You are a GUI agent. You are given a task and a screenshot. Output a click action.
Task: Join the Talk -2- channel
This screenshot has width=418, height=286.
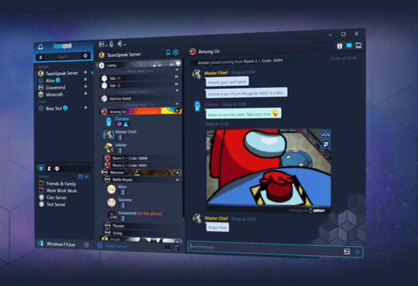139,85
